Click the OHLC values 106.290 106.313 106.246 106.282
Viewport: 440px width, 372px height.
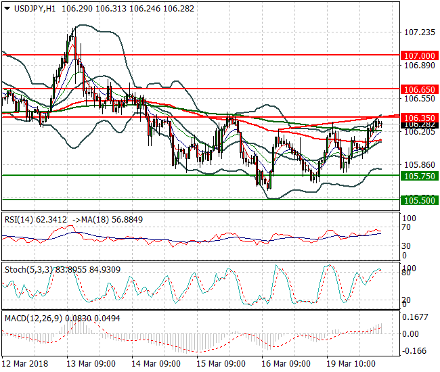pyautogui.click(x=128, y=9)
